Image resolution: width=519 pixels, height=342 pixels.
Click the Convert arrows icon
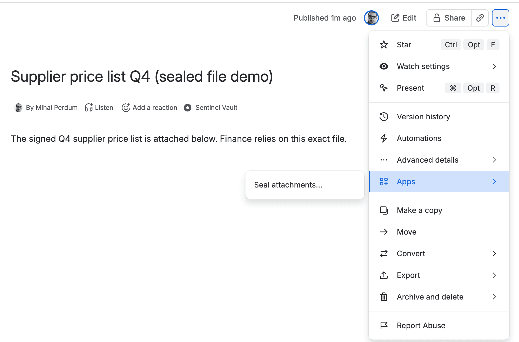tap(384, 254)
